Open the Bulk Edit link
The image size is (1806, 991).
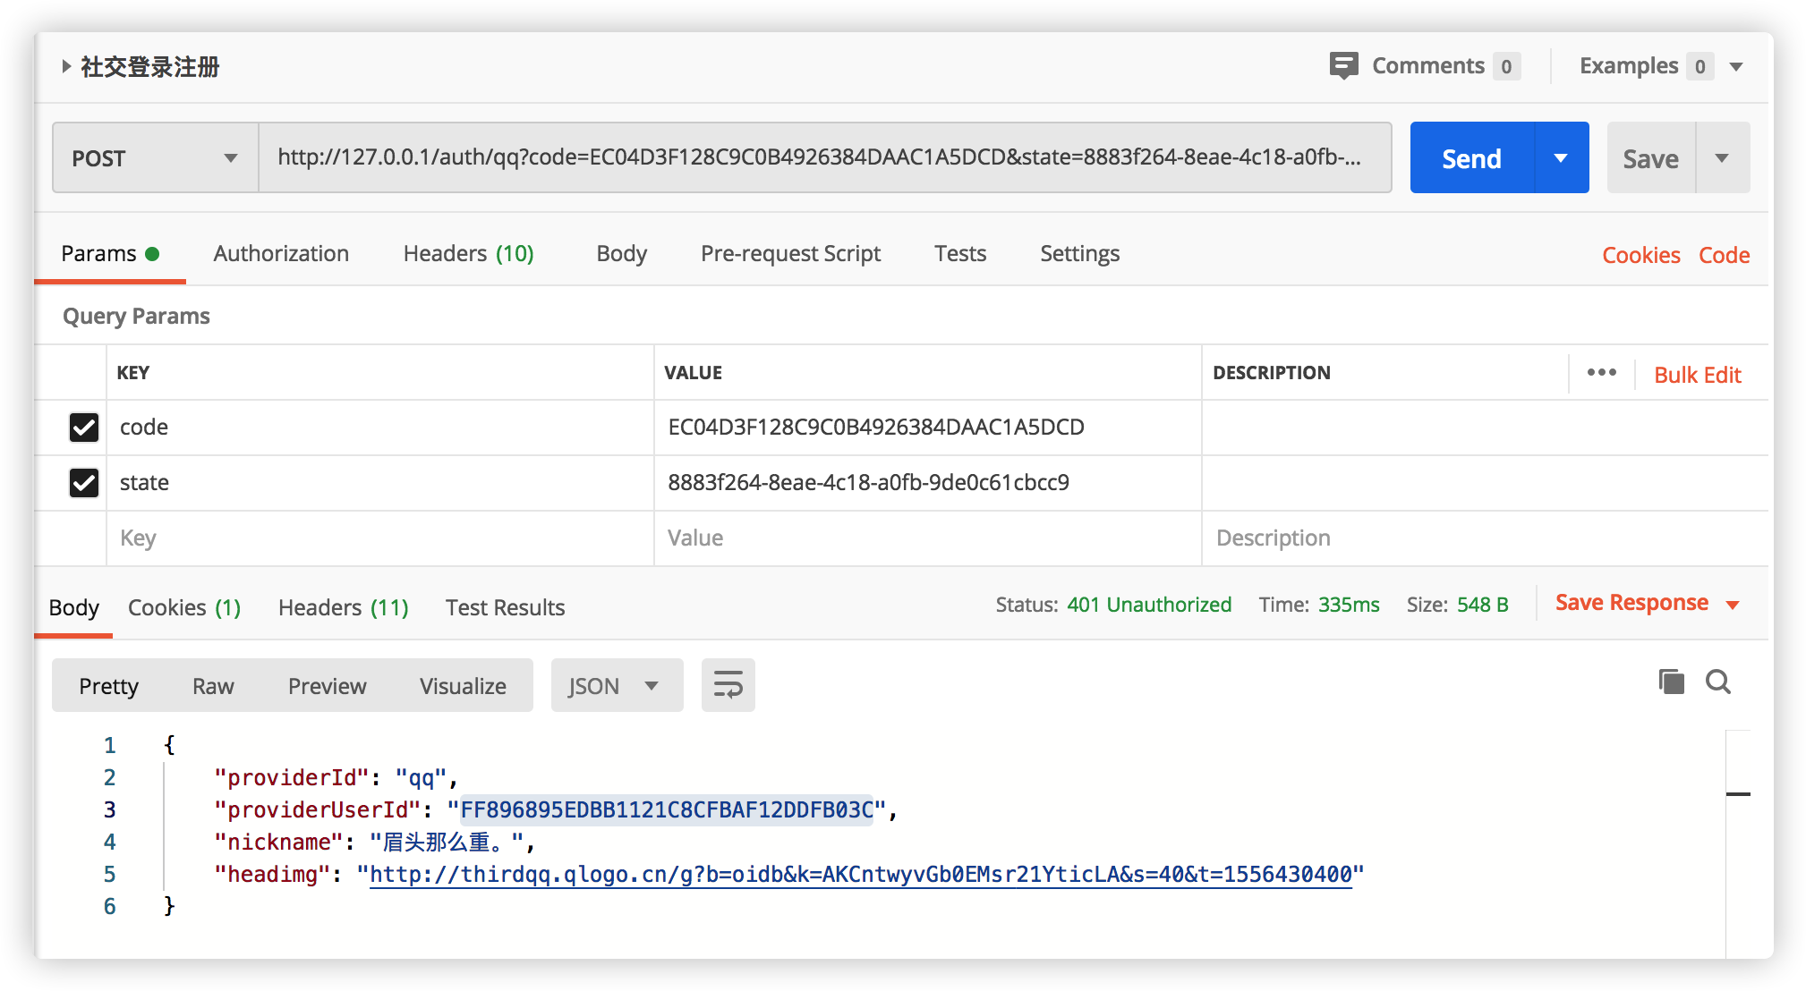(1697, 375)
